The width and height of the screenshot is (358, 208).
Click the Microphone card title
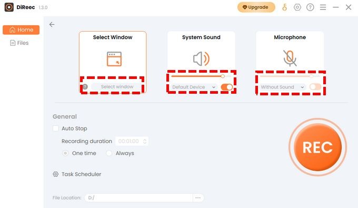coord(290,37)
